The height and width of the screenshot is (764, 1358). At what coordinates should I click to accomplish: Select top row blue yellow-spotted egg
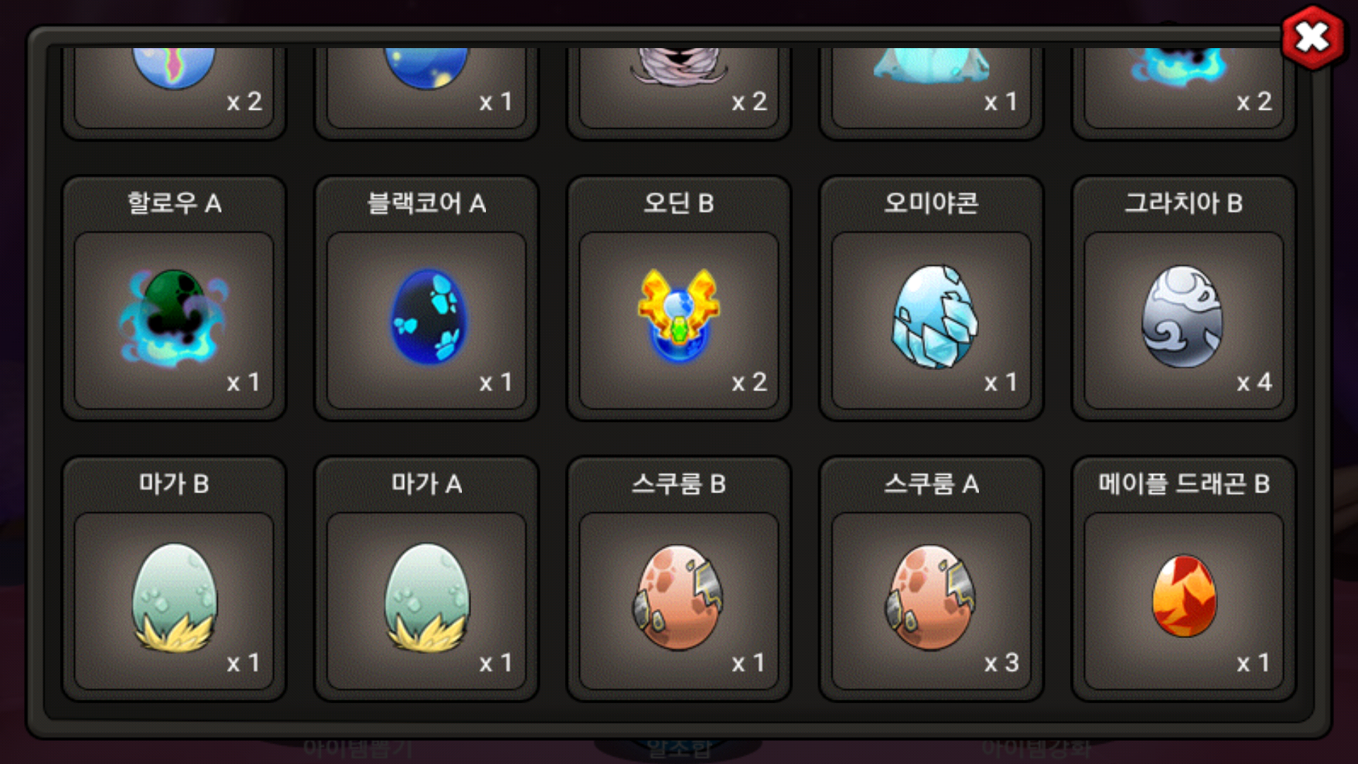pos(426,68)
